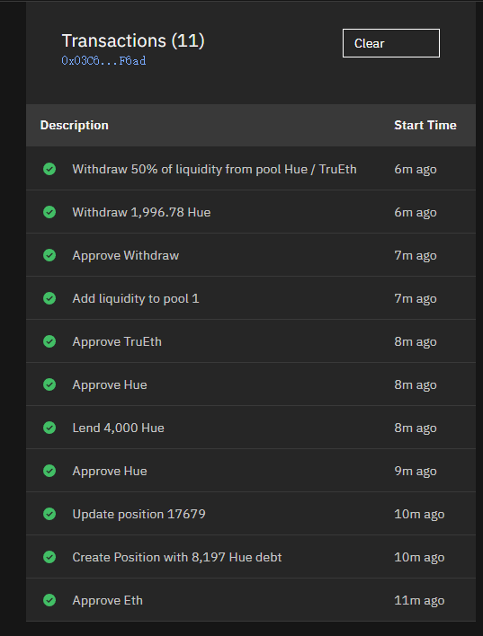Click '11m ago' time of Approve Eth row
Viewport: 483px width, 636px height.
[419, 600]
